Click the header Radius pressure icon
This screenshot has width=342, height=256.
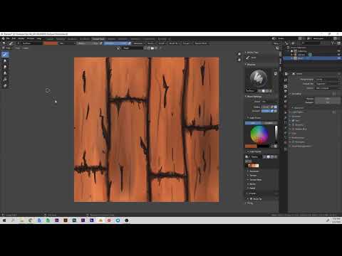pos(101,43)
